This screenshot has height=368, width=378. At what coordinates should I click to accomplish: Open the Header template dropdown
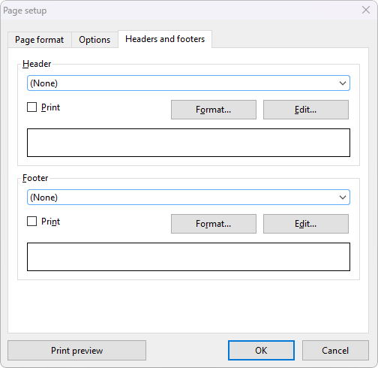tap(188, 83)
